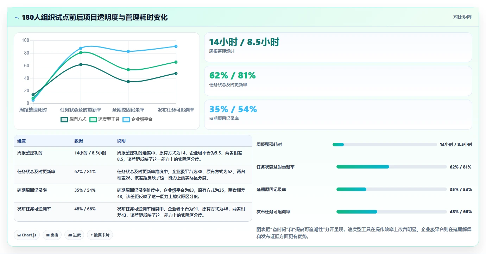Click the 14小时 / 8.5小时 stat card value
486x254 pixels.
(x=244, y=42)
